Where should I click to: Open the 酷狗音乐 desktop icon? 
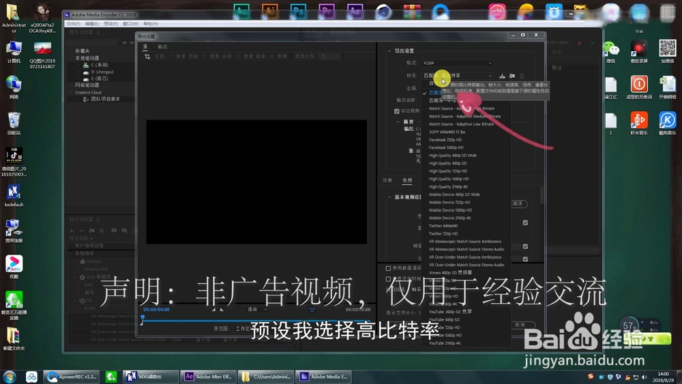[x=667, y=123]
